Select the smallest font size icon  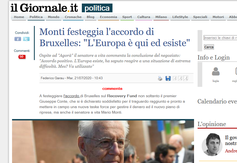tap(175, 78)
